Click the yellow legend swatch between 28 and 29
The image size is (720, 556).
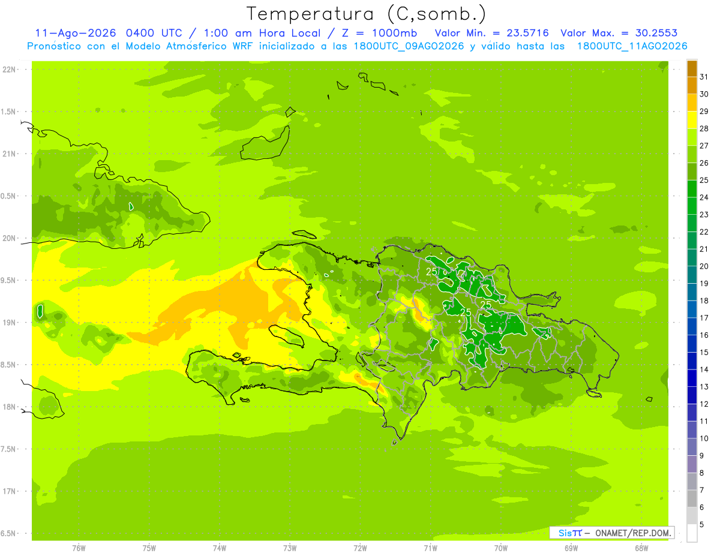(692, 120)
